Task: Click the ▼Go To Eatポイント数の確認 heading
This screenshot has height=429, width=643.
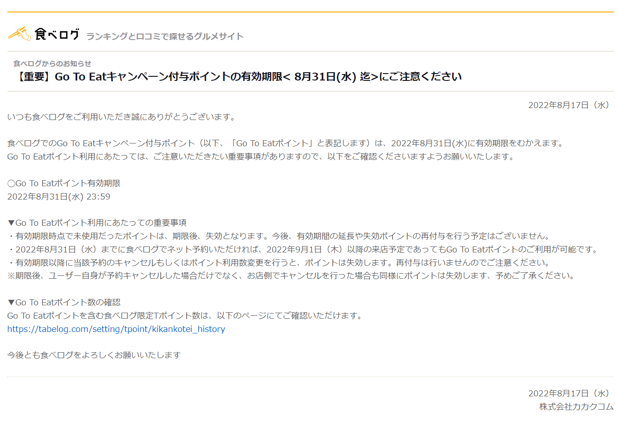Action: click(64, 303)
